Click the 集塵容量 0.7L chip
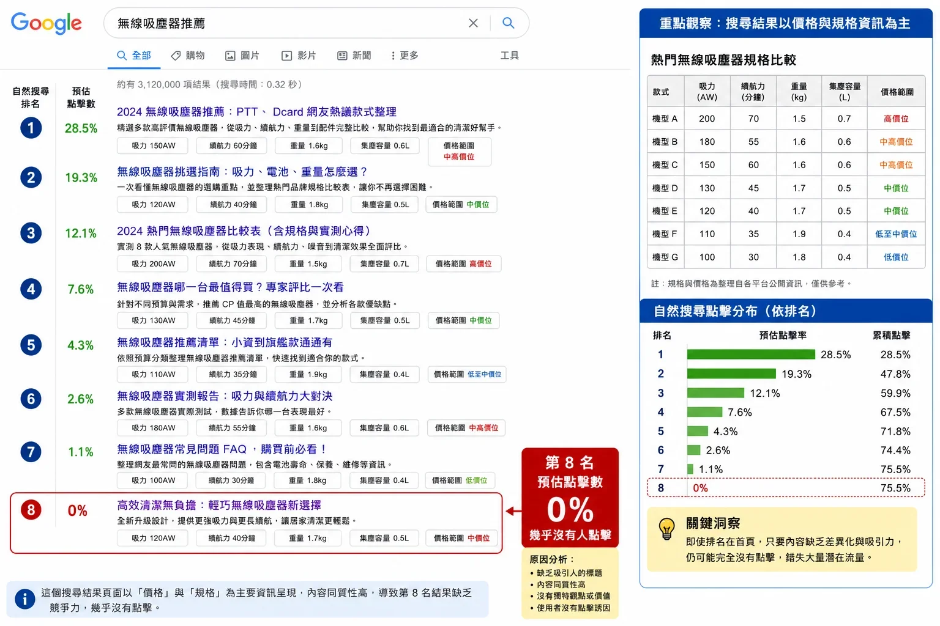940x626 pixels. coord(384,264)
